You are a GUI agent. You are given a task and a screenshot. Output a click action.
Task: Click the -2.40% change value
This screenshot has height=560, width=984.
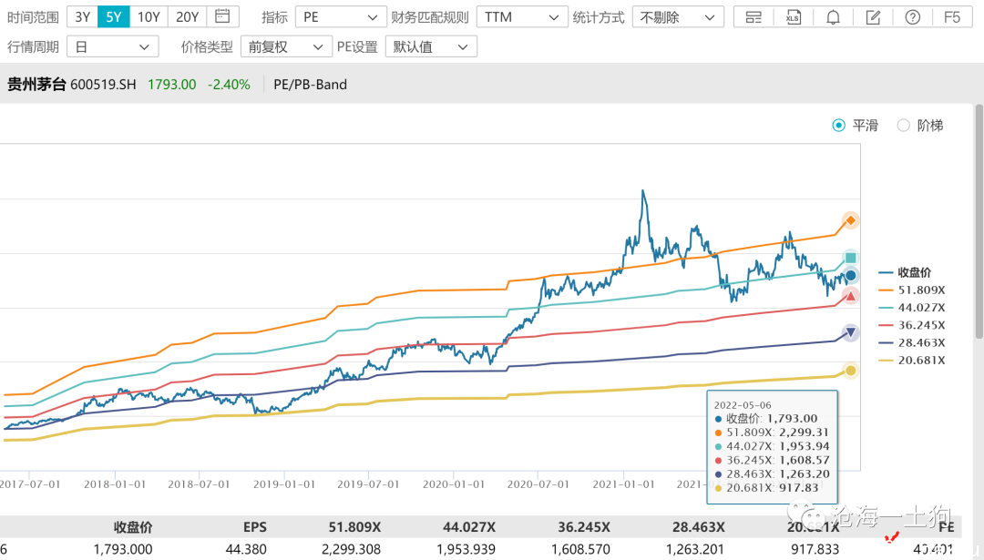(229, 84)
